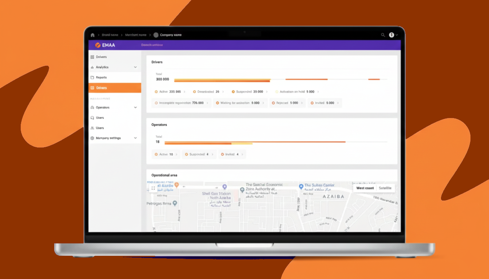This screenshot has width=489, height=279.
Task: Select the West coast map option
Action: (365, 188)
